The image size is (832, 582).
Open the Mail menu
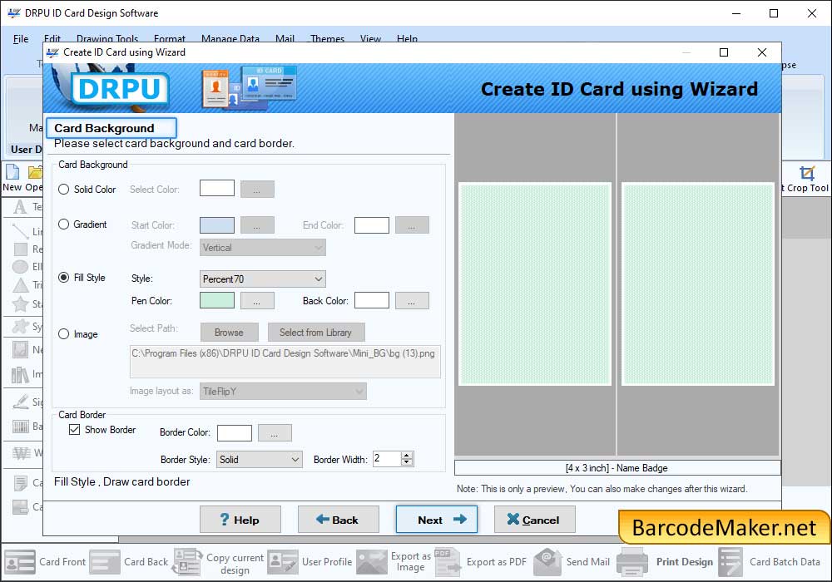285,39
